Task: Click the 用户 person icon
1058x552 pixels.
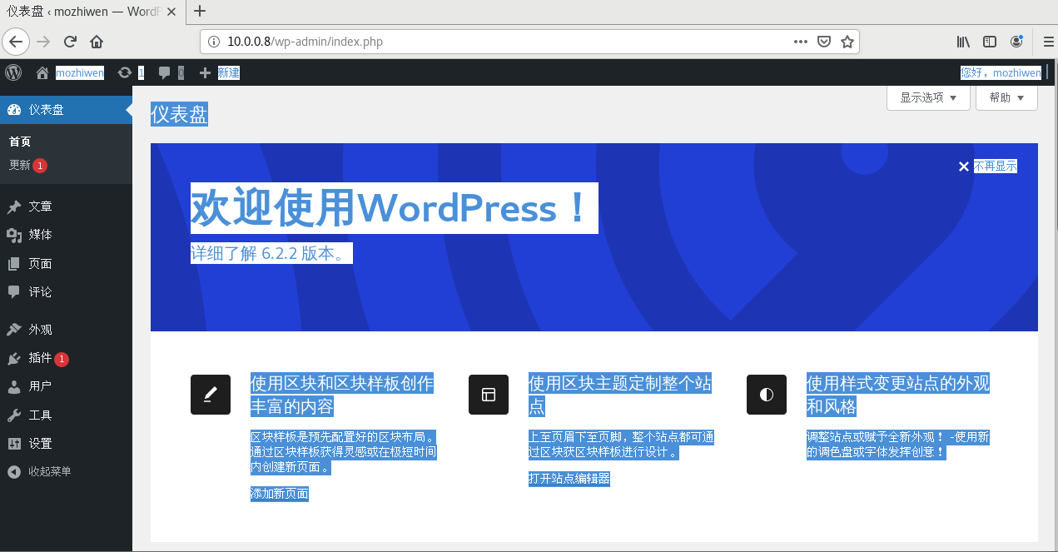Action: pos(14,386)
